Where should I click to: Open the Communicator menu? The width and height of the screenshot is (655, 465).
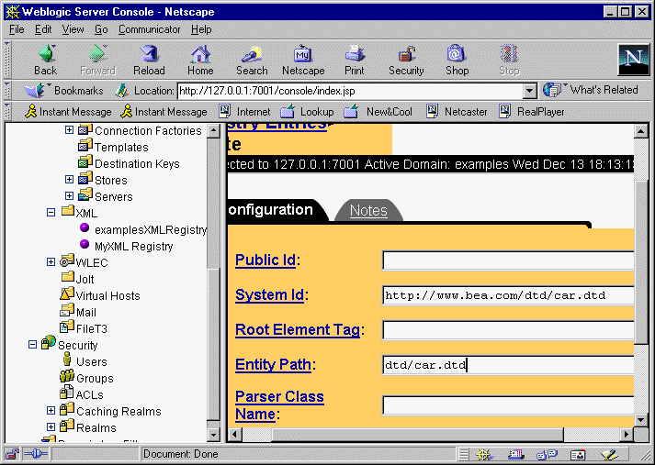pyautogui.click(x=149, y=29)
